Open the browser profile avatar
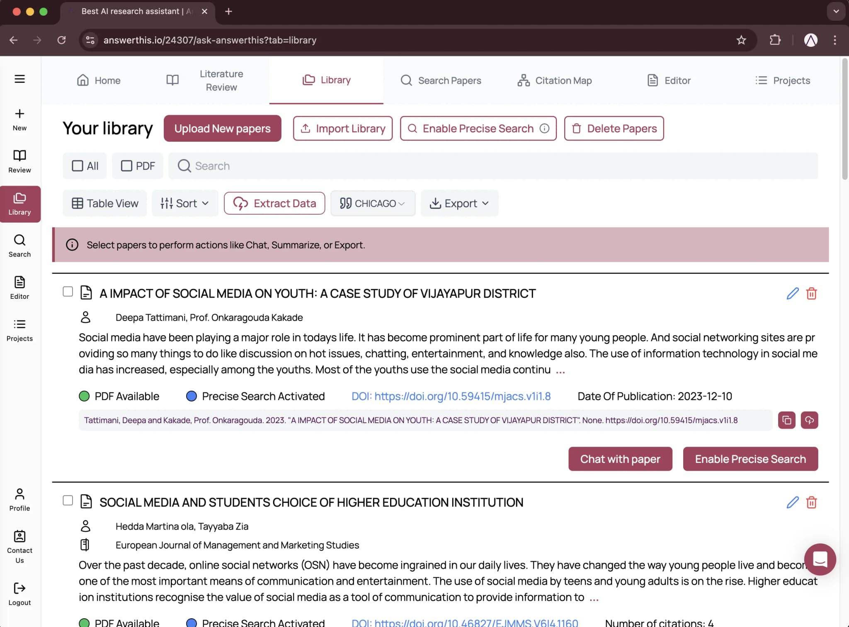Viewport: 849px width, 627px height. [x=810, y=40]
